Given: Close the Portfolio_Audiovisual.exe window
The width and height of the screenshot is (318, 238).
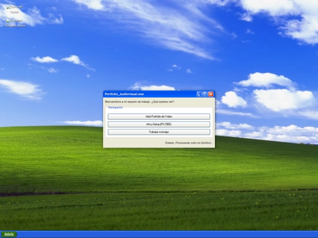Looking at the screenshot, I should point(211,94).
